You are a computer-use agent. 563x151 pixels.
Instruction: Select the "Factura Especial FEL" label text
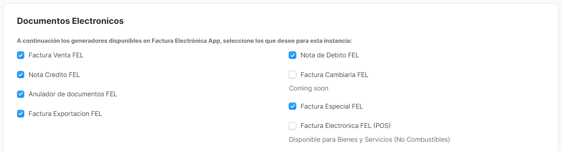click(x=332, y=106)
